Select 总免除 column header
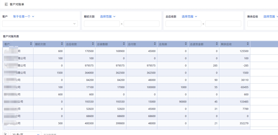Viewport: 278px width, 135px height. [x=173, y=44]
